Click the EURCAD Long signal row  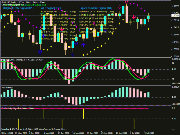96,28
